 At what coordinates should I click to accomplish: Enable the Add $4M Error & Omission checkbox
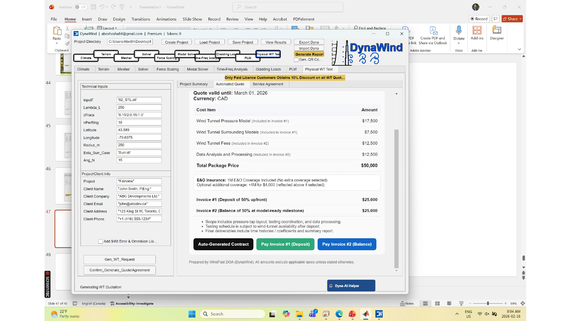click(x=100, y=241)
